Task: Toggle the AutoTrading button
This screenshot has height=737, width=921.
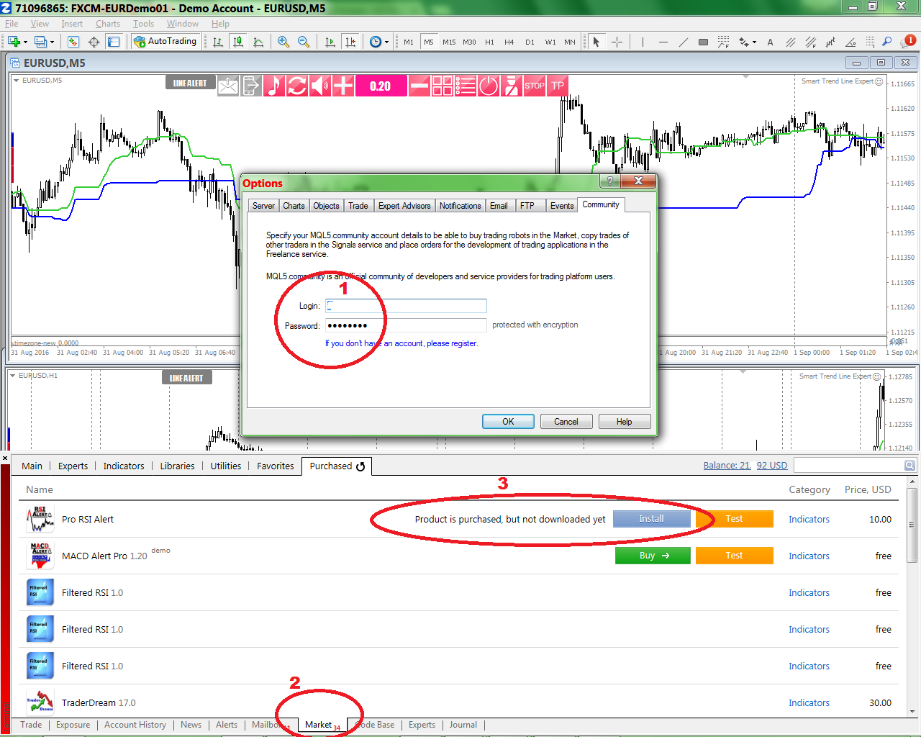Action: pyautogui.click(x=165, y=42)
